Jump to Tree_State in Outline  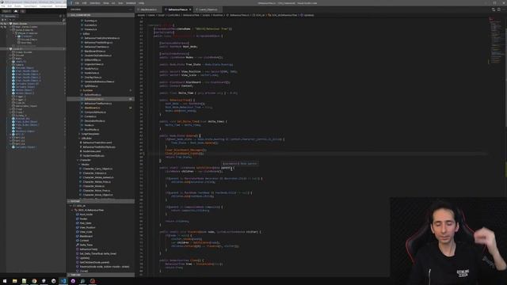click(x=85, y=223)
